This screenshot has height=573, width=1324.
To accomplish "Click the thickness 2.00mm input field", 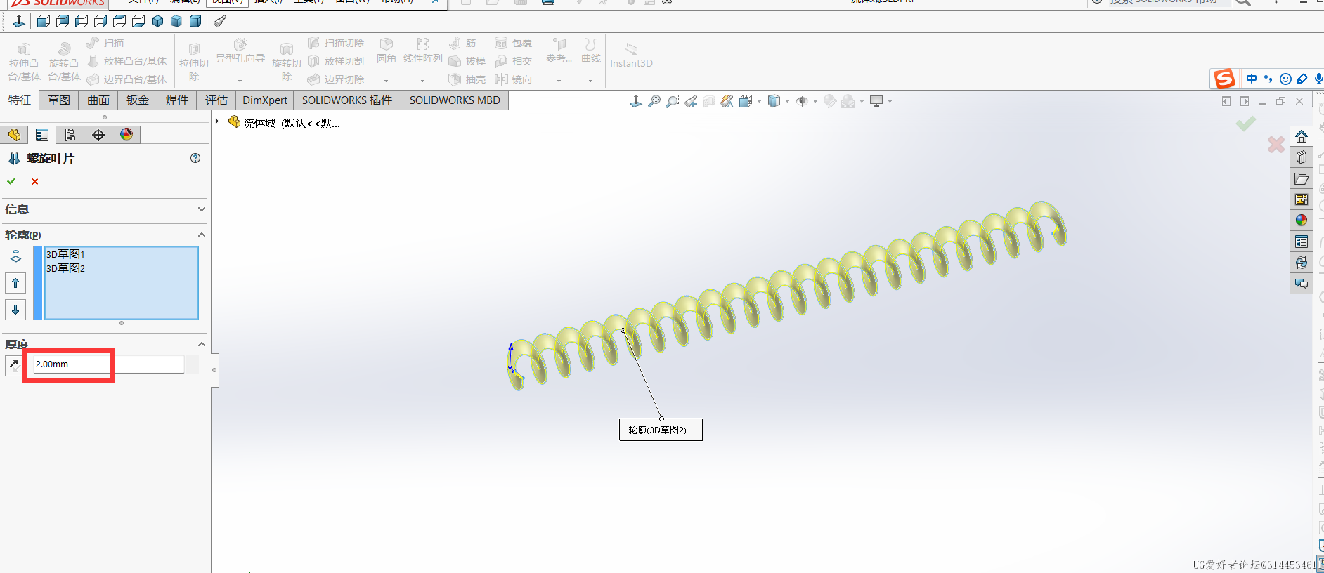I will [x=109, y=364].
